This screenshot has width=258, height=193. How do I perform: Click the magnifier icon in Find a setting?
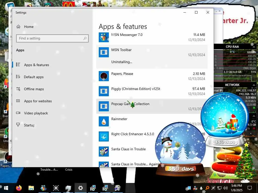85,38
